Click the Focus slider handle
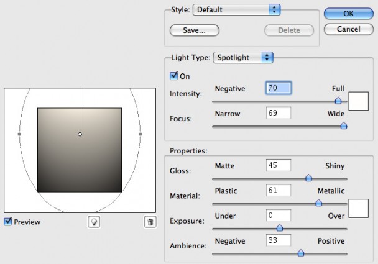The image size is (378, 264). [x=344, y=125]
